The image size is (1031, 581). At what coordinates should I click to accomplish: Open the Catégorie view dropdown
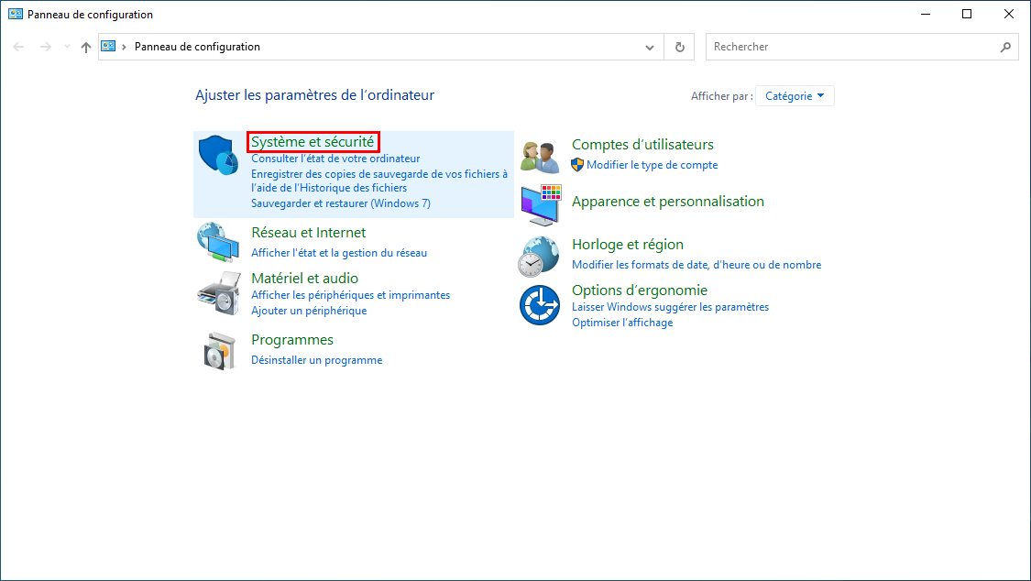click(795, 96)
